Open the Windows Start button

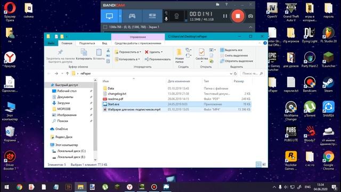(7, 187)
